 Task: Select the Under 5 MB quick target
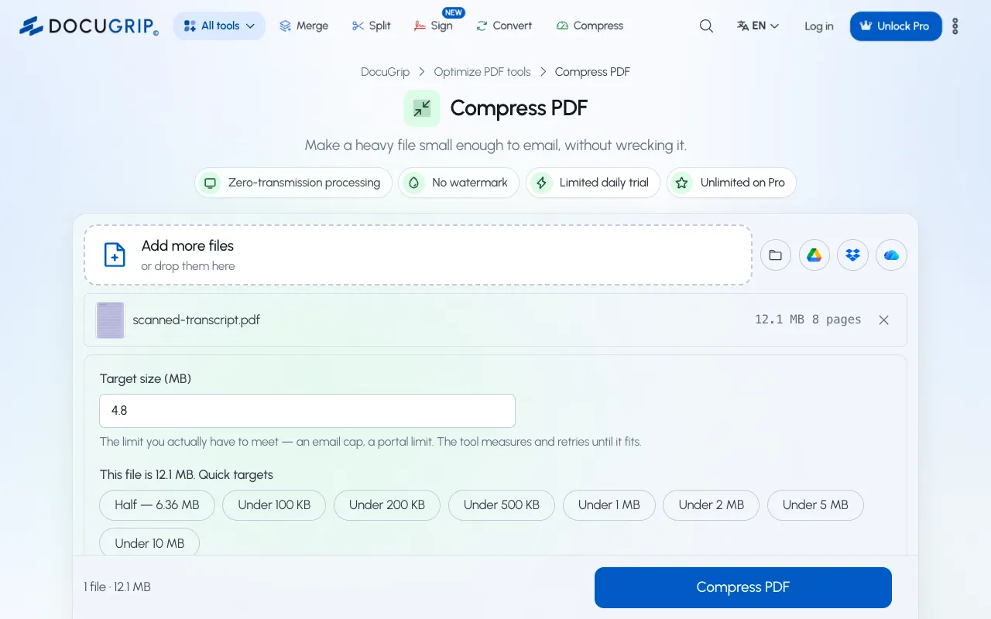[815, 505]
